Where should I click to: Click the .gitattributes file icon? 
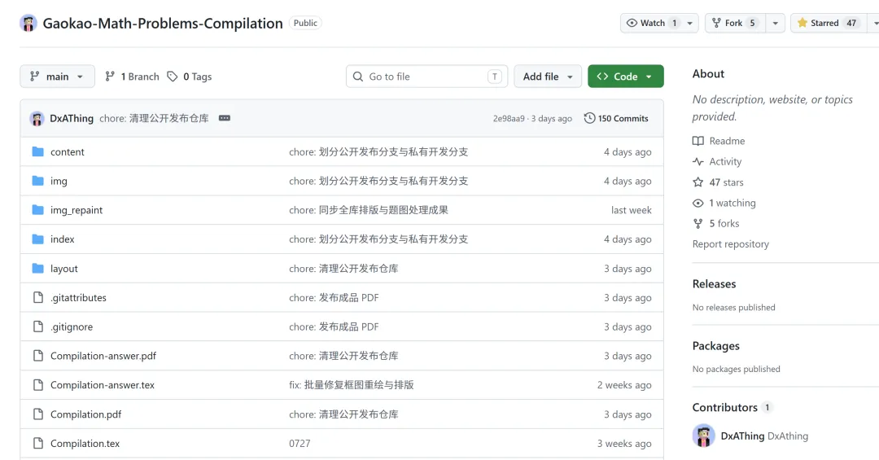(37, 297)
